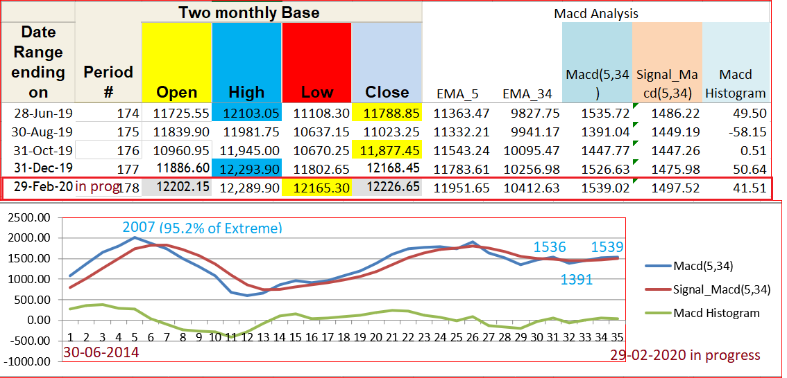Click the Low value 10637.15
The width and height of the screenshot is (787, 378).
pos(316,132)
